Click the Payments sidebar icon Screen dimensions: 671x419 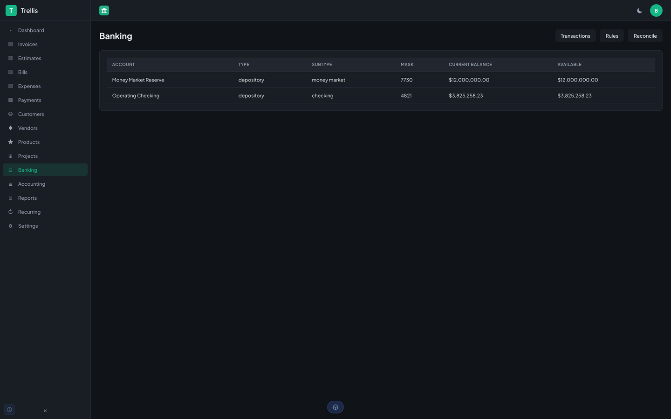[x=10, y=100]
